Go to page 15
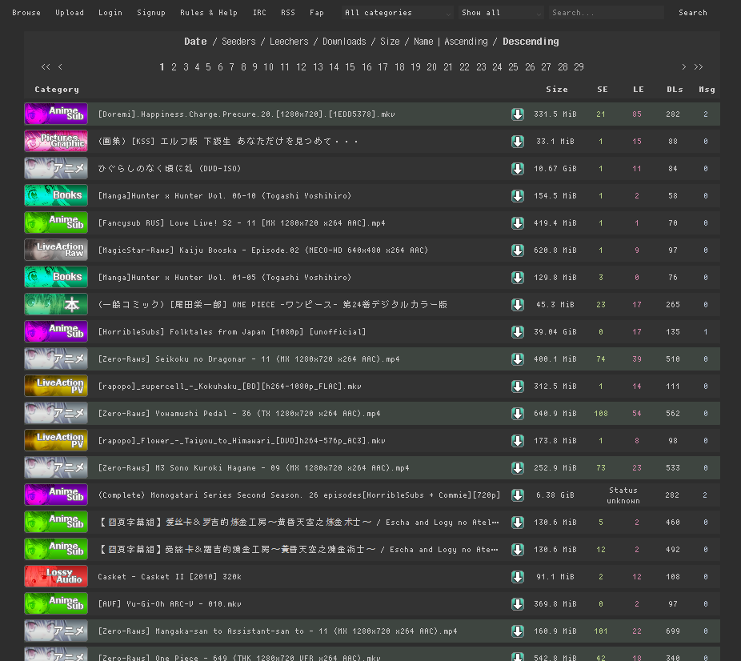Viewport: 741px width, 661px height. click(350, 67)
